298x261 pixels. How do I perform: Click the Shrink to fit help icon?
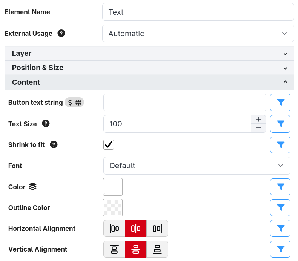54,144
